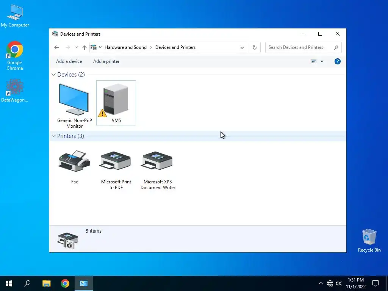Open the Action Center notifications icon
This screenshot has height=291, width=388.
coord(375,283)
